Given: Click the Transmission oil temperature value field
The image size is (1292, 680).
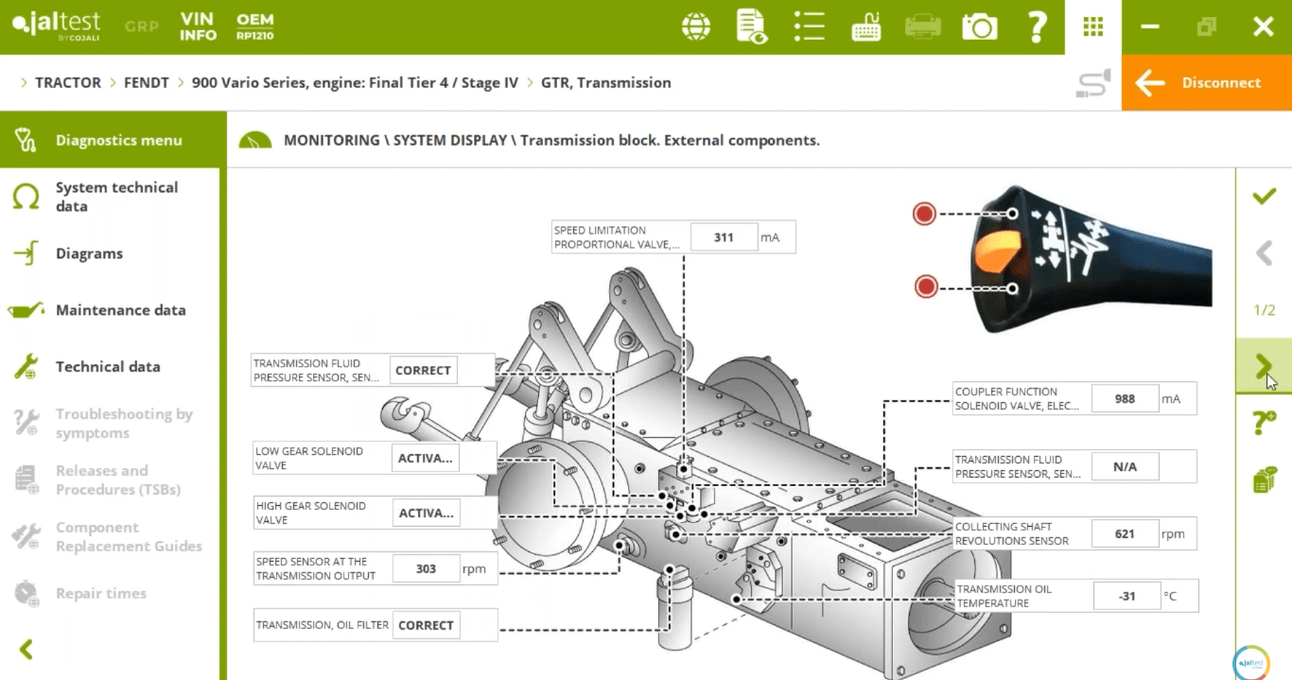Looking at the screenshot, I should (x=1126, y=596).
